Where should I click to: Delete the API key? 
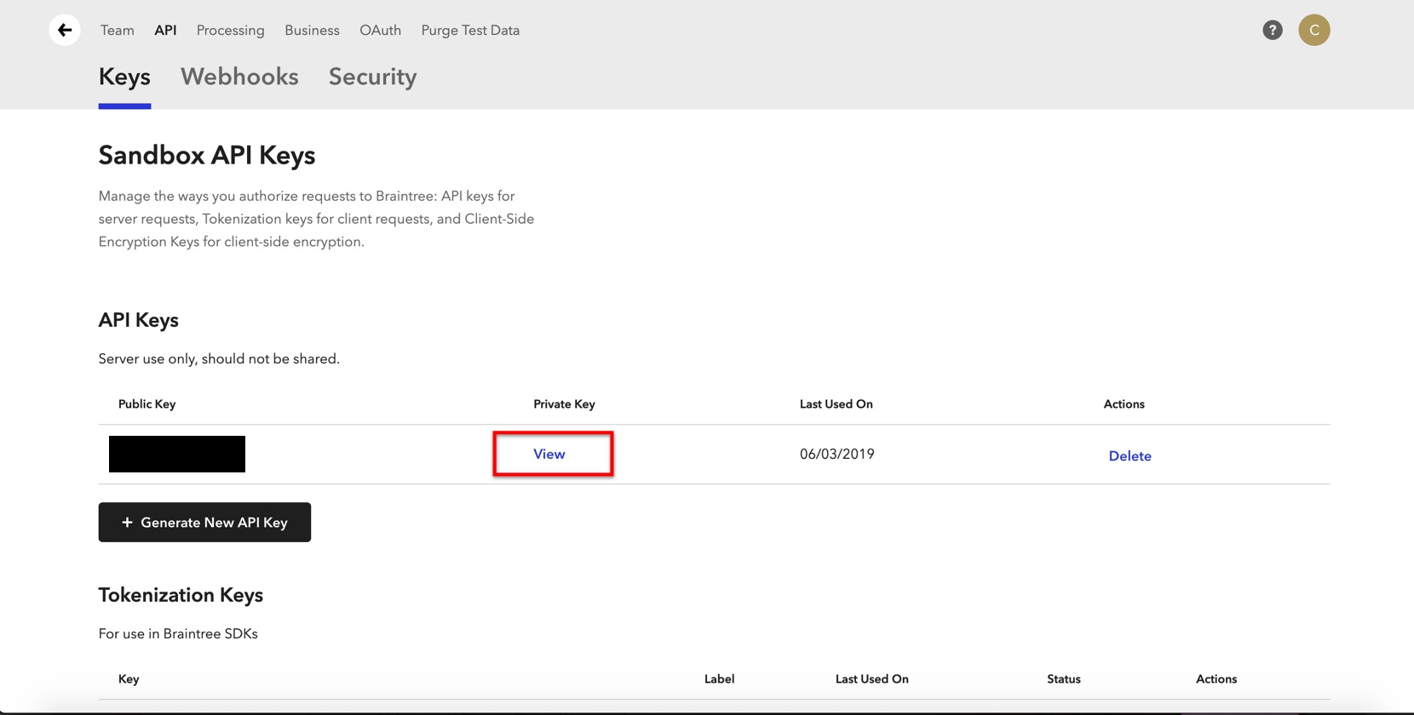click(x=1129, y=456)
